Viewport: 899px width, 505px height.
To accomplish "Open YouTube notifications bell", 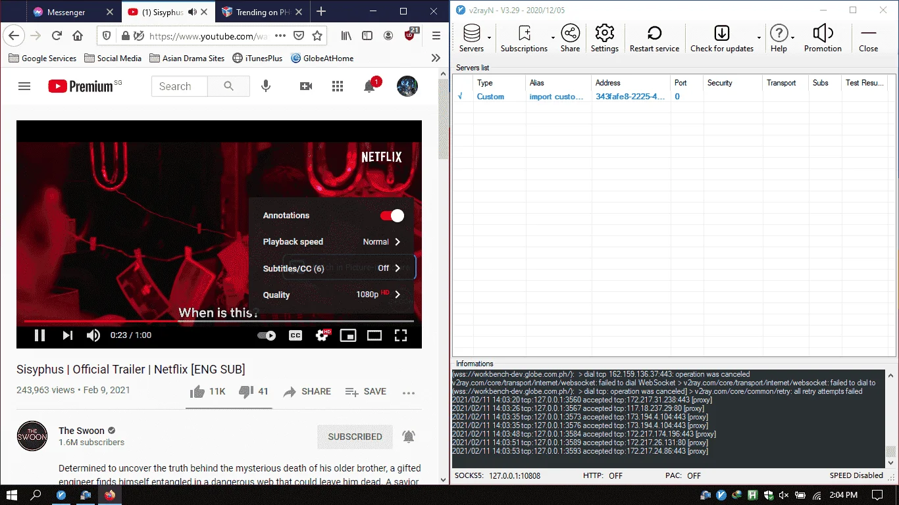I will [x=370, y=86].
